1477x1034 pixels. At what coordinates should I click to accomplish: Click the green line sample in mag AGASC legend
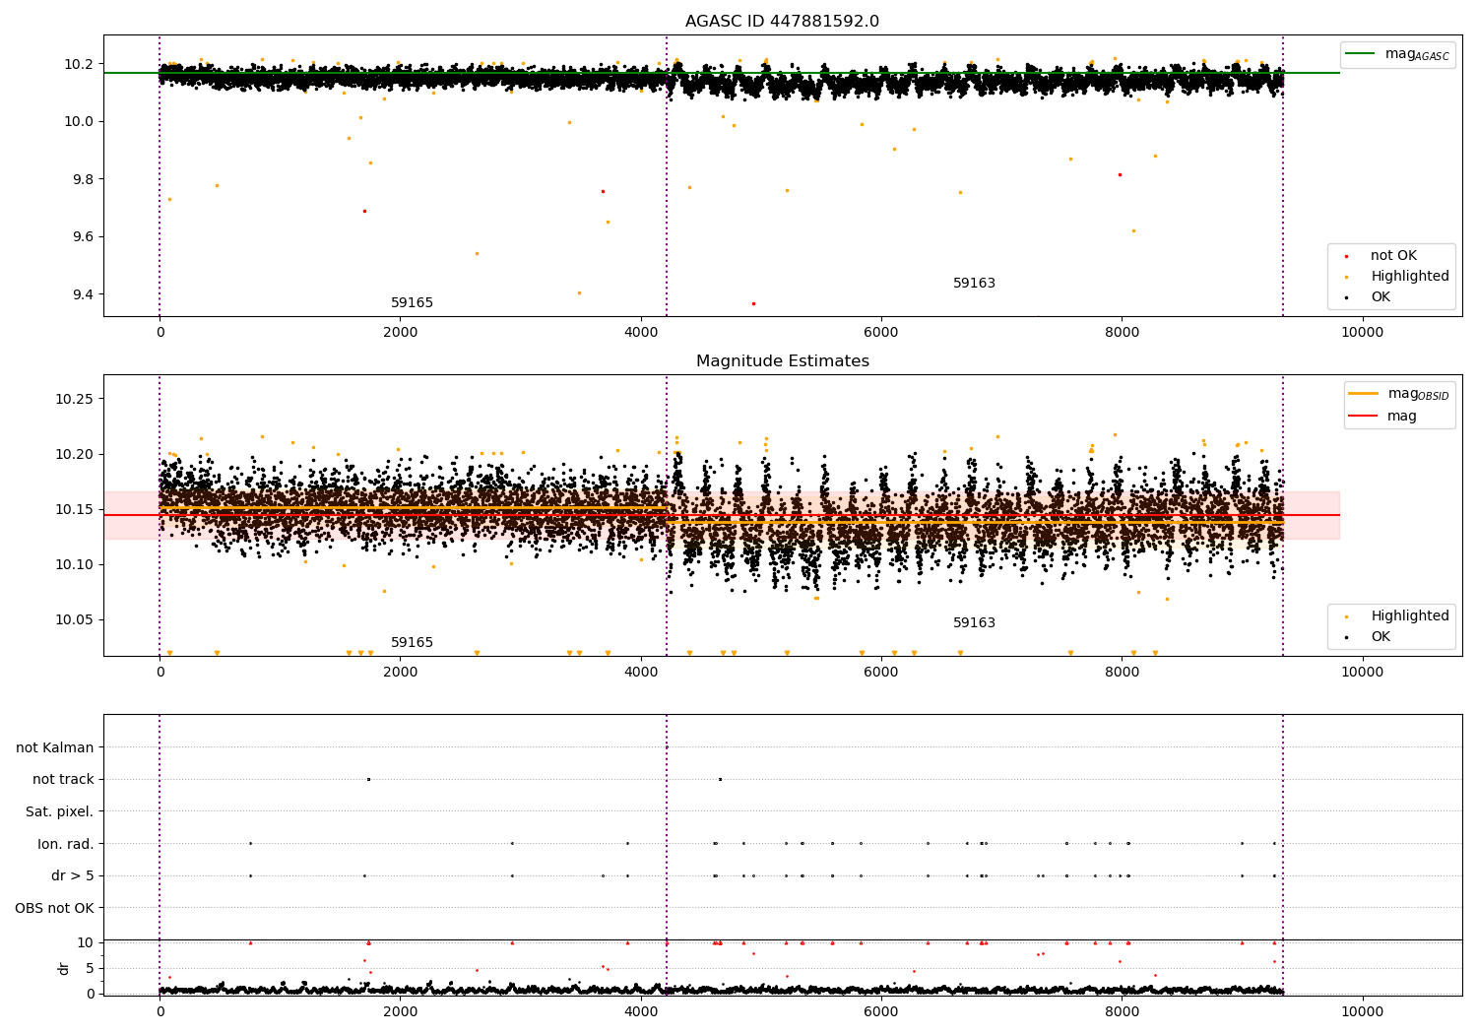(1361, 54)
